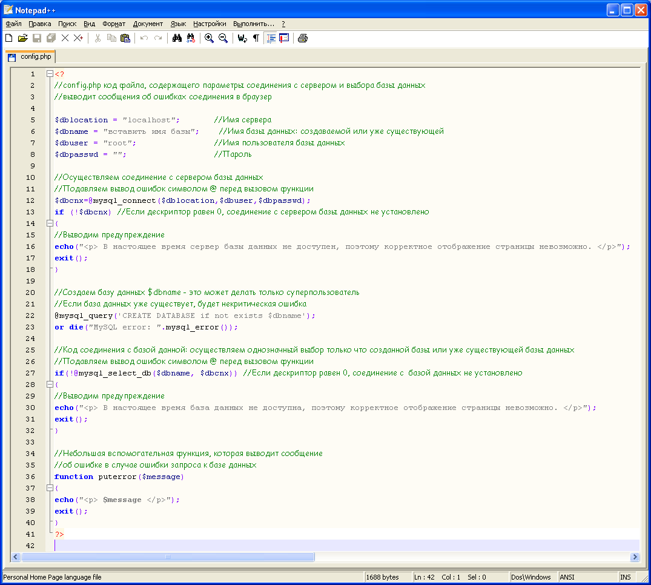Screen dimensions: 651x585
Task: Open Find and Replace from the toolbar
Action: (x=191, y=38)
